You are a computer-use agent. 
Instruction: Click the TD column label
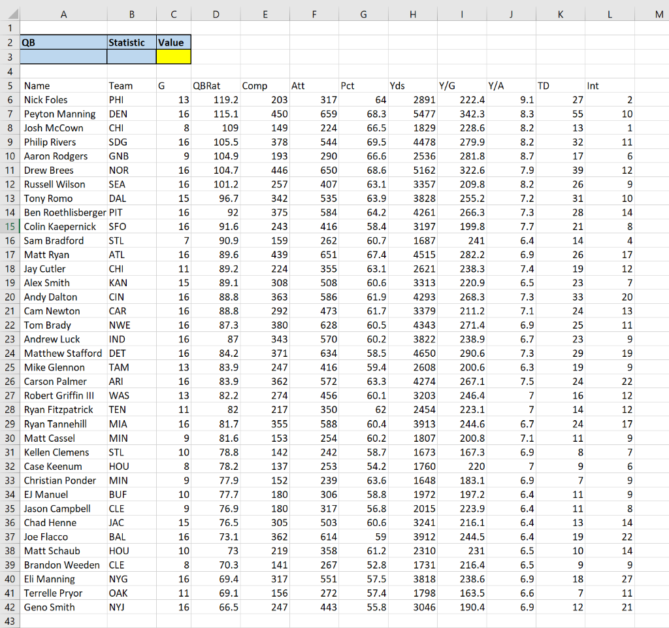click(543, 86)
